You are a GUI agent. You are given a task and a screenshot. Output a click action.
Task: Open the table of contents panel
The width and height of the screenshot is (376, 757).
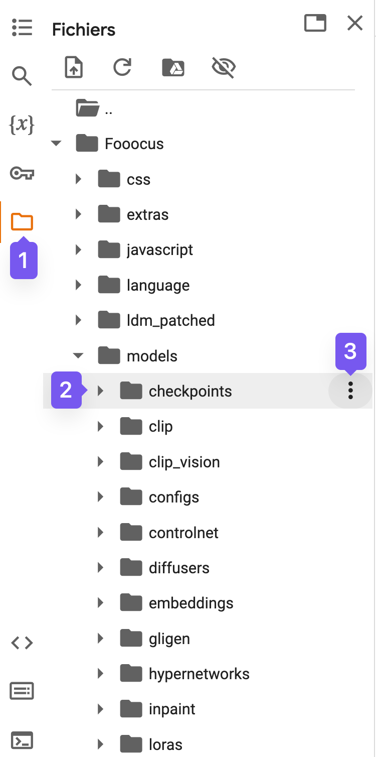tap(22, 28)
